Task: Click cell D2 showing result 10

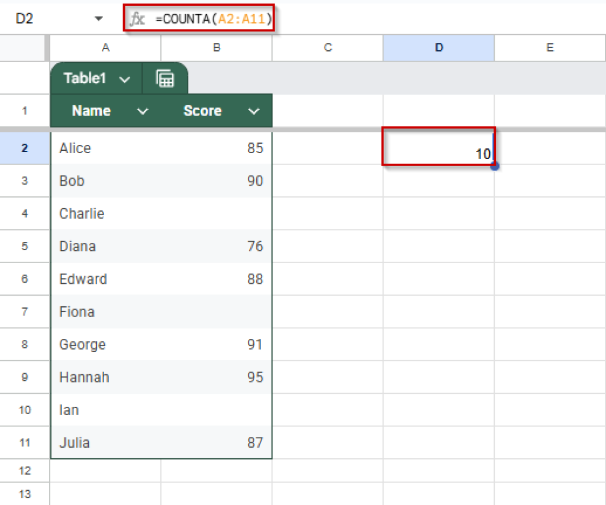Action: (438, 148)
